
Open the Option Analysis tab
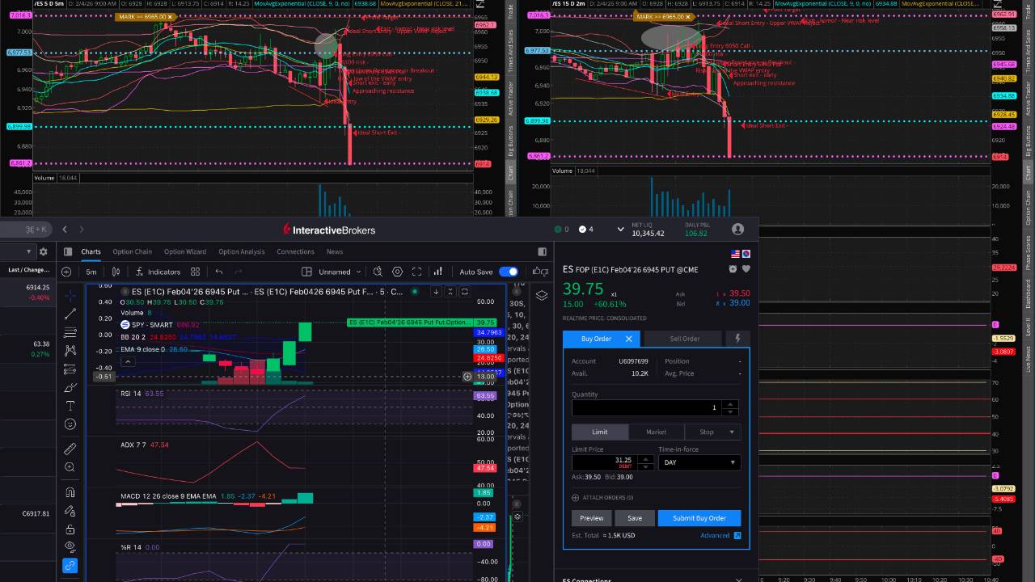coord(242,251)
